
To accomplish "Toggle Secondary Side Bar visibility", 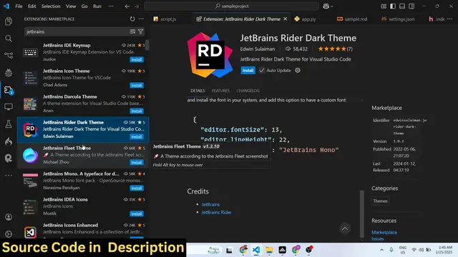I will point(411,6).
